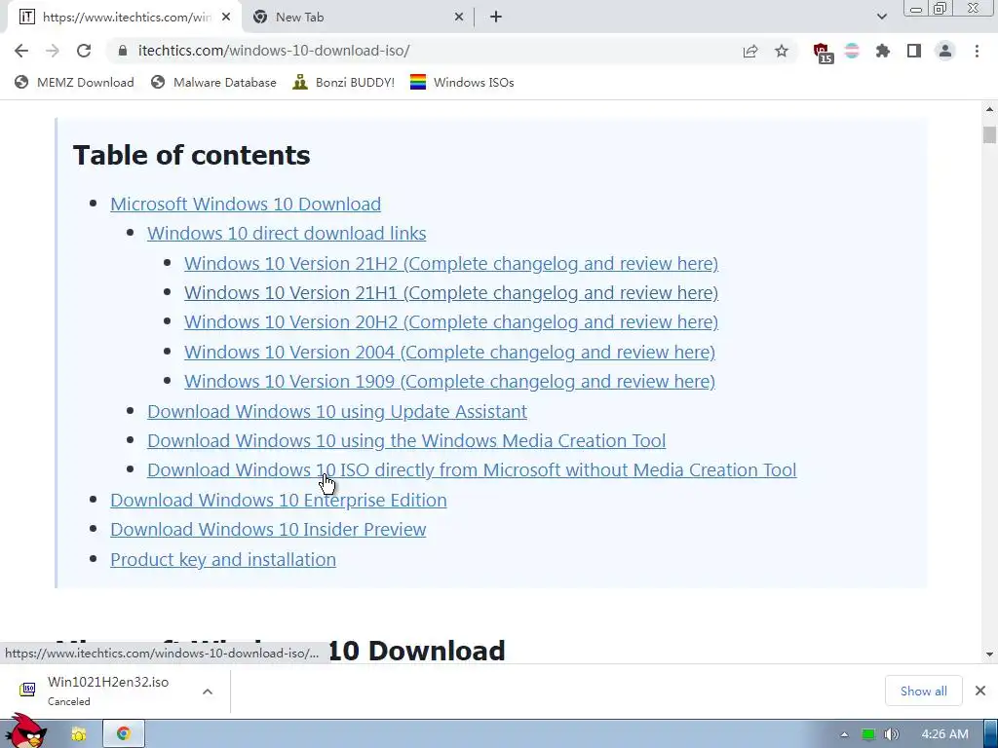
Task: Open the Start button with bird icon
Action: coord(26,731)
